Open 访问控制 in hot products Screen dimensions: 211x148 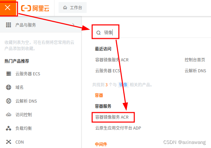point(24,115)
